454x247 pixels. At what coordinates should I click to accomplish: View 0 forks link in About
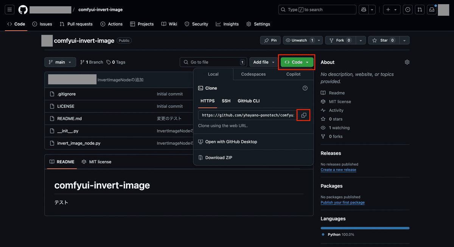(x=331, y=136)
